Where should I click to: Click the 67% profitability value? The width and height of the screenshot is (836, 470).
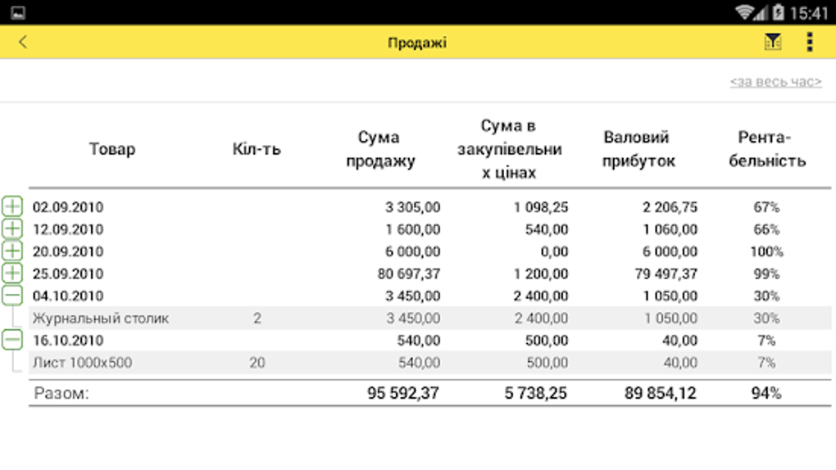pyautogui.click(x=766, y=207)
